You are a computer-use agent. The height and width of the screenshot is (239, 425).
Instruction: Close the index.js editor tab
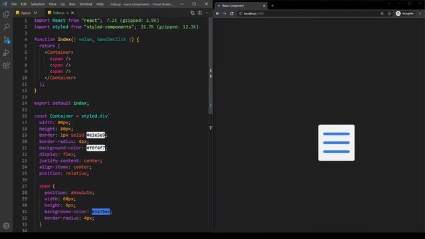point(72,13)
